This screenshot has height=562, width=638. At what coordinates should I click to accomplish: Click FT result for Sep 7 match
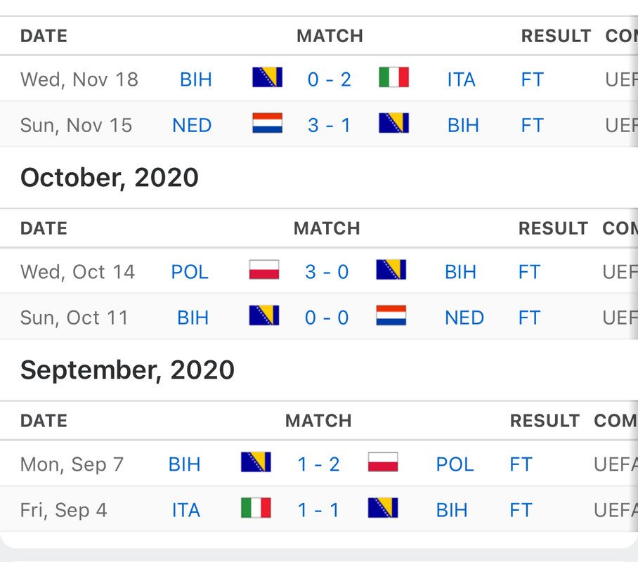coord(521,464)
